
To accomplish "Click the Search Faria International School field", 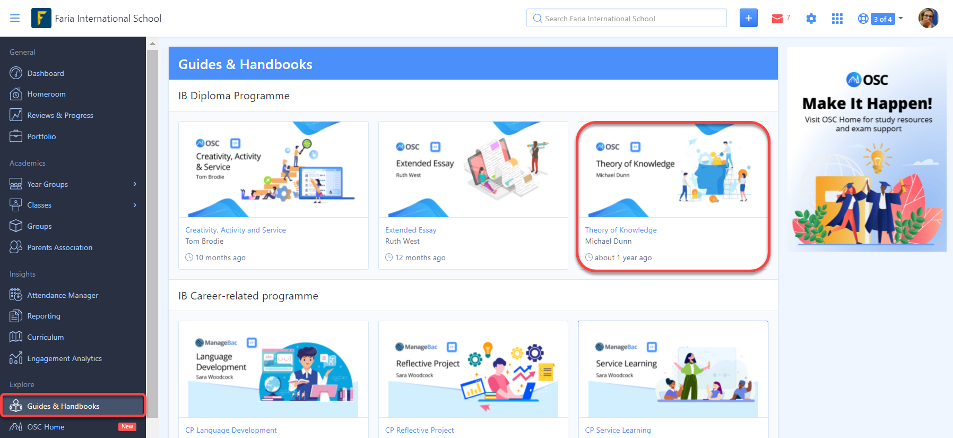I will coord(627,18).
